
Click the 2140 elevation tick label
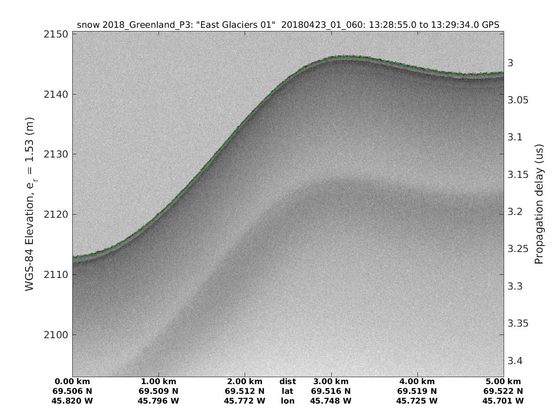coord(56,94)
